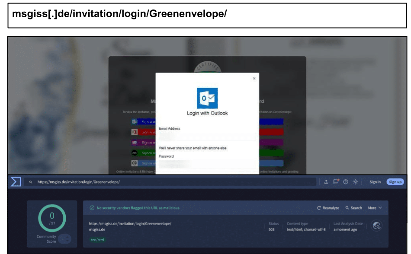Open the help question mark icon

click(x=346, y=182)
